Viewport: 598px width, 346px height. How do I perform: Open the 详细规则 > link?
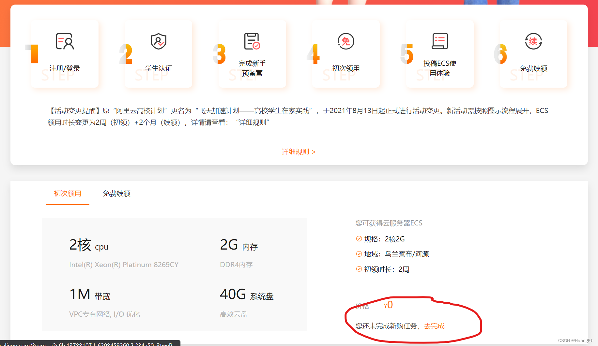(299, 152)
